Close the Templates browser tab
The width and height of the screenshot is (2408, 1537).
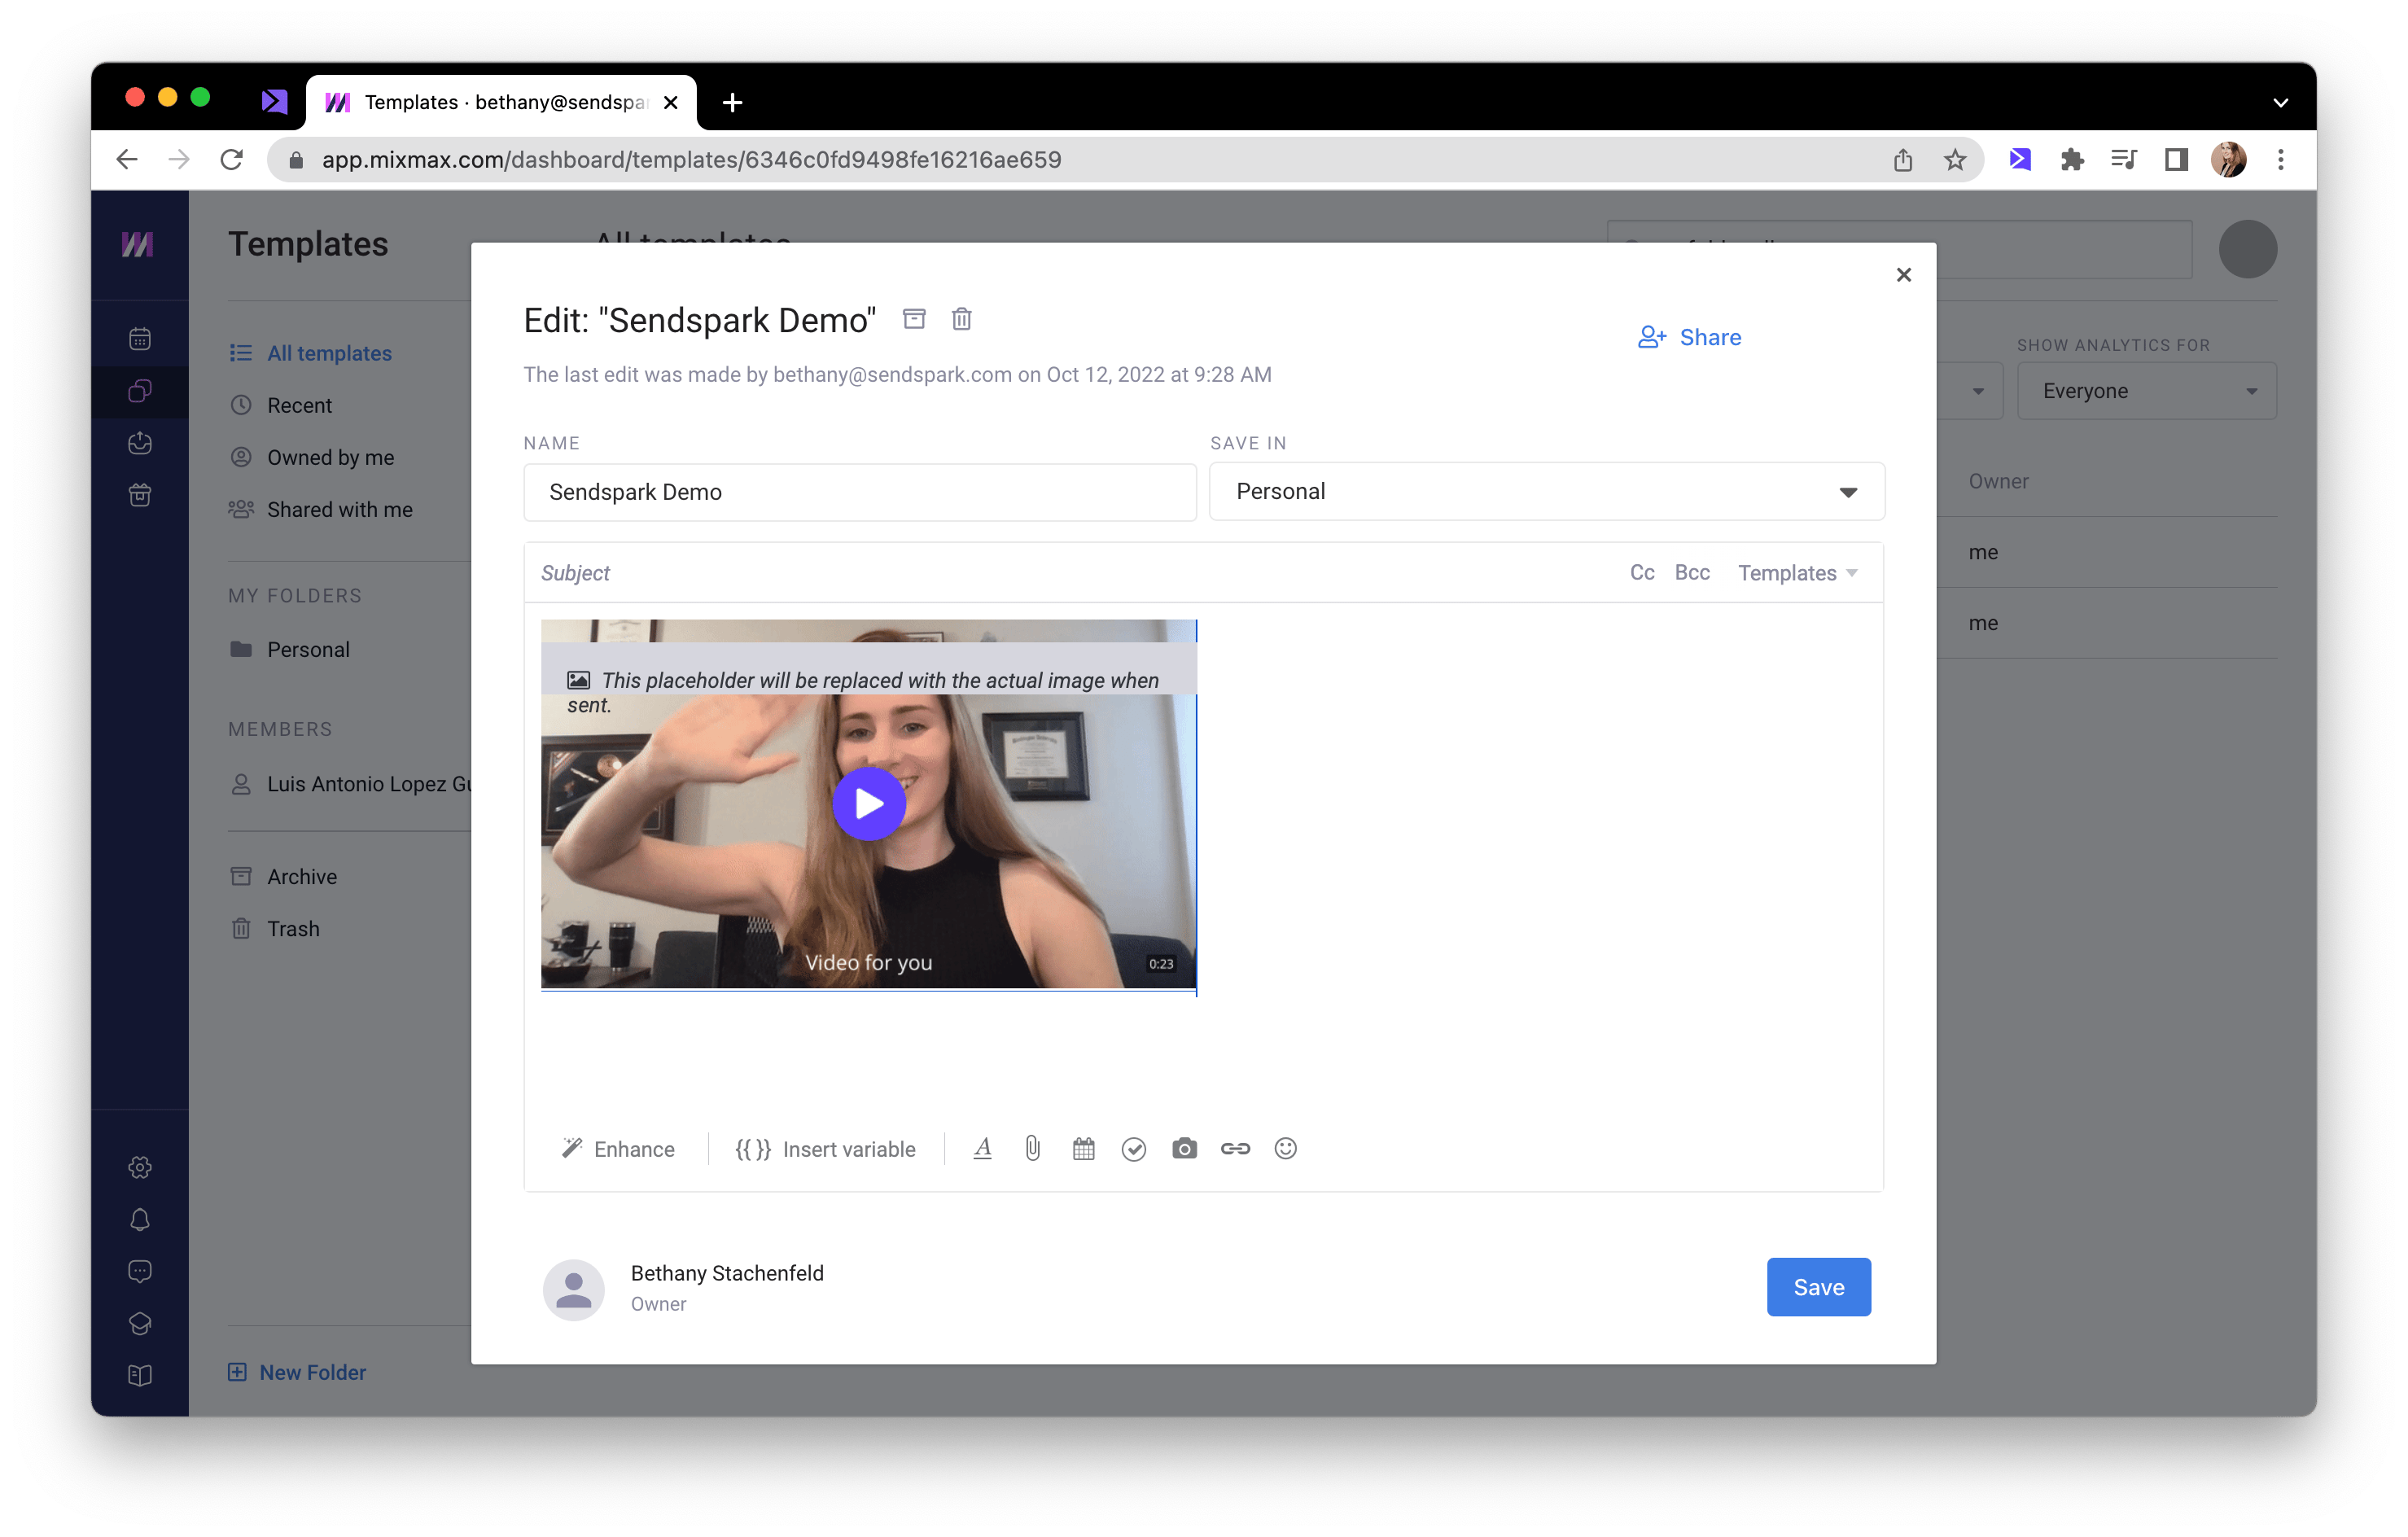pos(671,102)
